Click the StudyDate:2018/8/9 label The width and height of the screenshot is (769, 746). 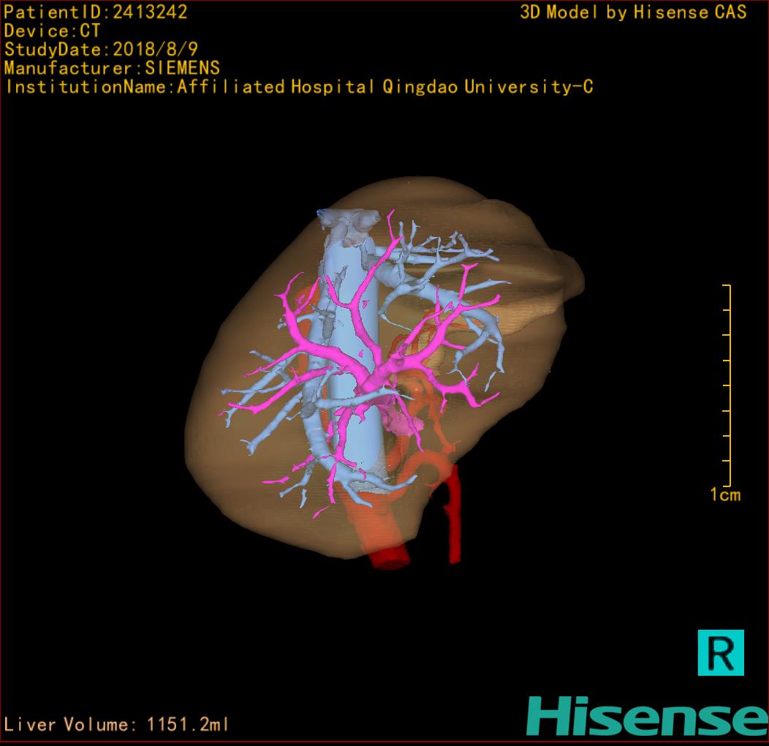pos(101,50)
